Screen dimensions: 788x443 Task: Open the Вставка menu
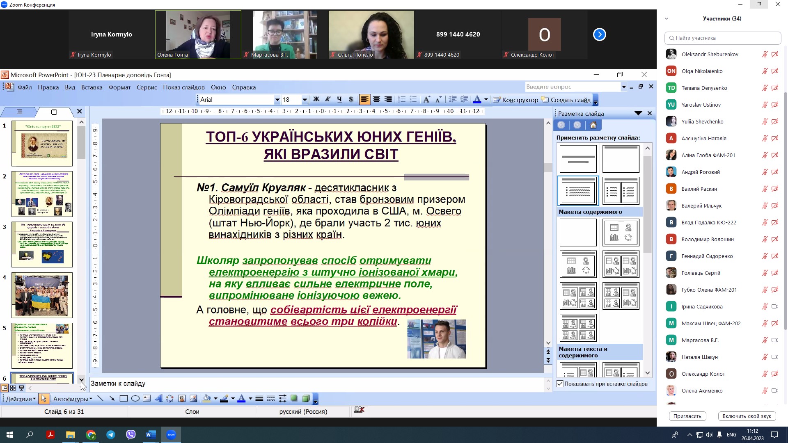(x=92, y=87)
